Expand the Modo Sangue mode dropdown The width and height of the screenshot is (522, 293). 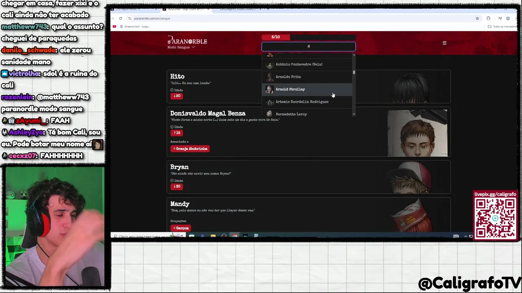coord(181,47)
